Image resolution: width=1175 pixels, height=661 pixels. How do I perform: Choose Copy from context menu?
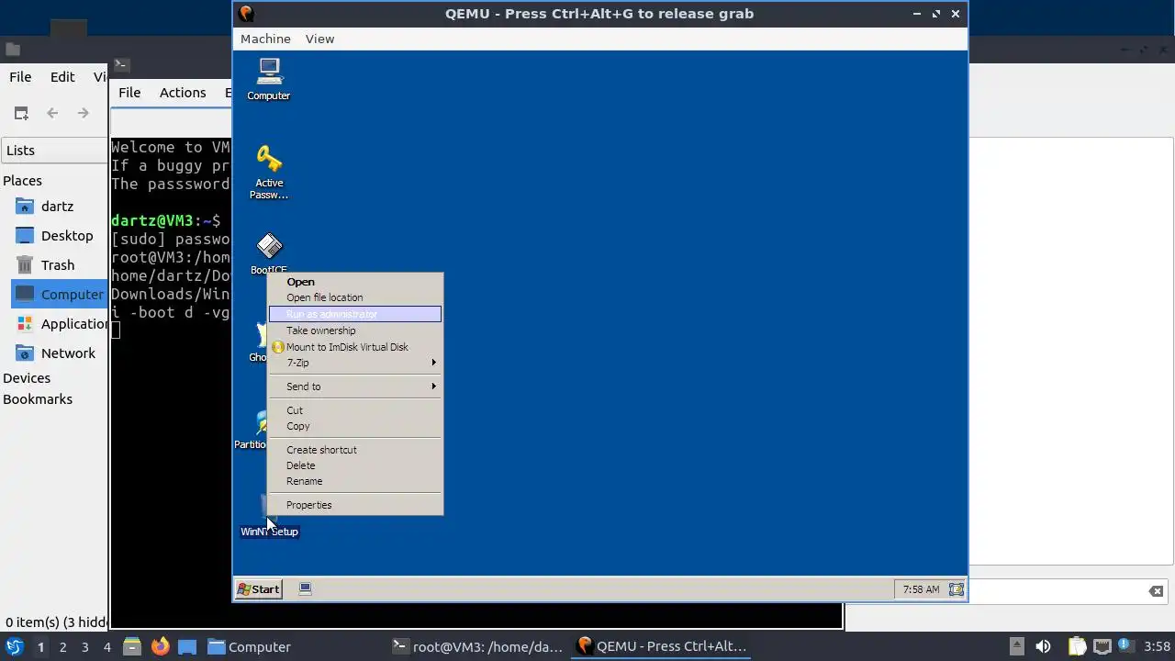355,426
